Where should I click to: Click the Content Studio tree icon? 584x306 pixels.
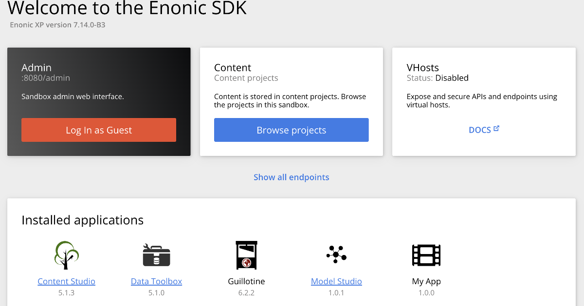[x=66, y=255]
